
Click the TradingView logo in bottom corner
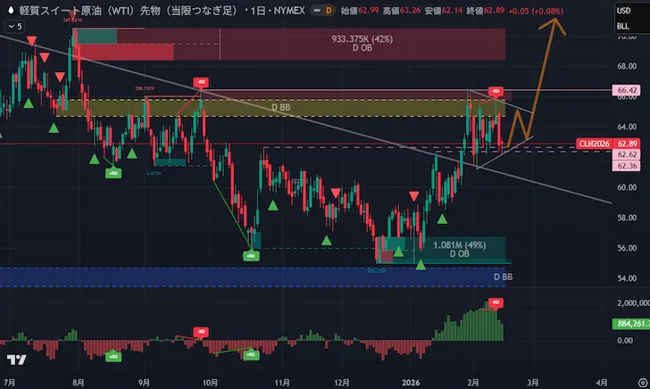coord(16,360)
